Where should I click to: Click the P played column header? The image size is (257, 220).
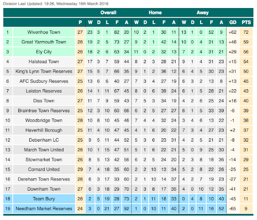(x=80, y=23)
